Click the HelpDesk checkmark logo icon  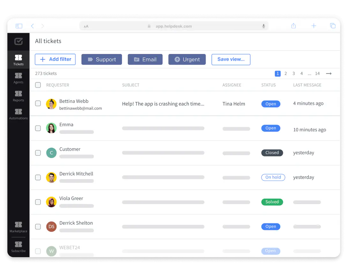pos(19,41)
